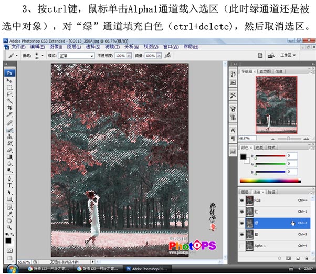Open the 不透明度 opacity arrow
The height and width of the screenshot is (274, 316).
point(129,56)
